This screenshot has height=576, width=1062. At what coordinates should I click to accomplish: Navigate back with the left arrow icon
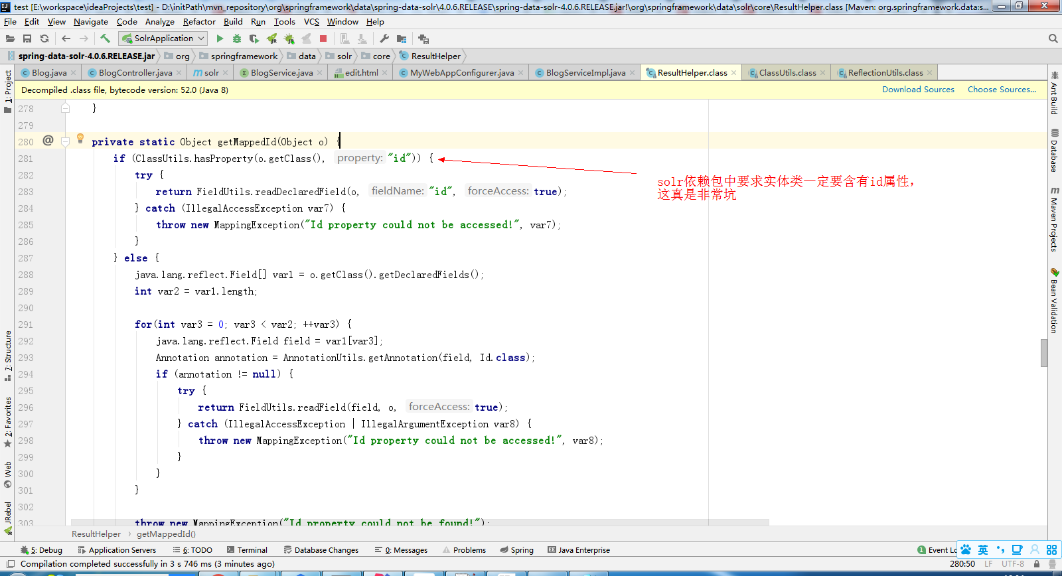pos(66,38)
